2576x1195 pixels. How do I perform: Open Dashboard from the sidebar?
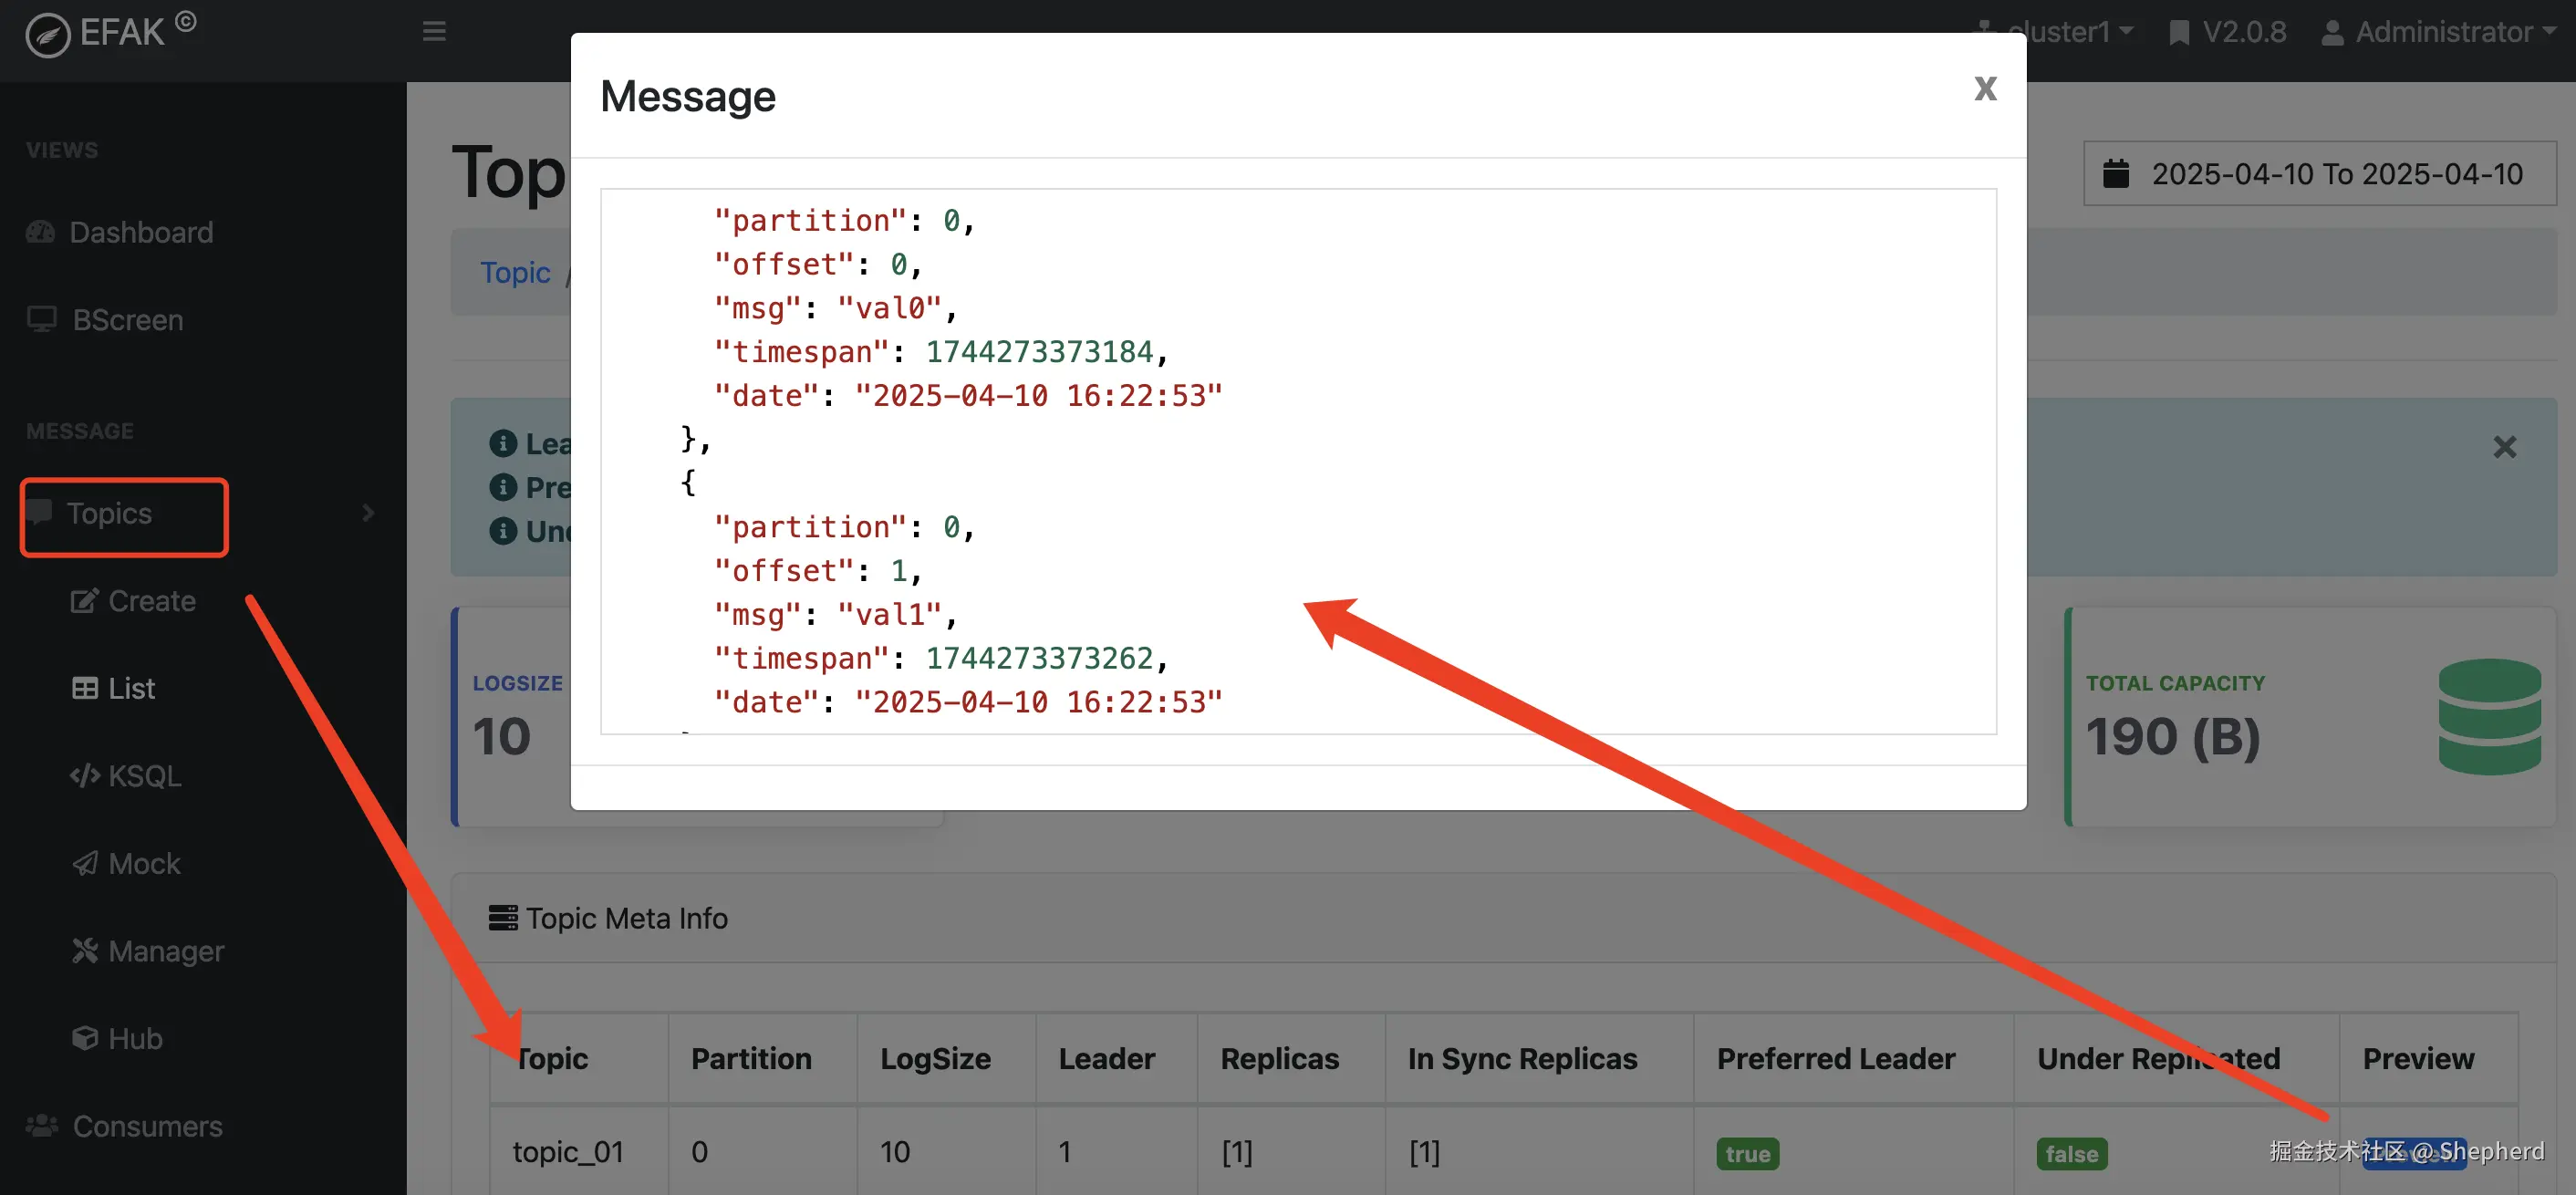coord(140,232)
